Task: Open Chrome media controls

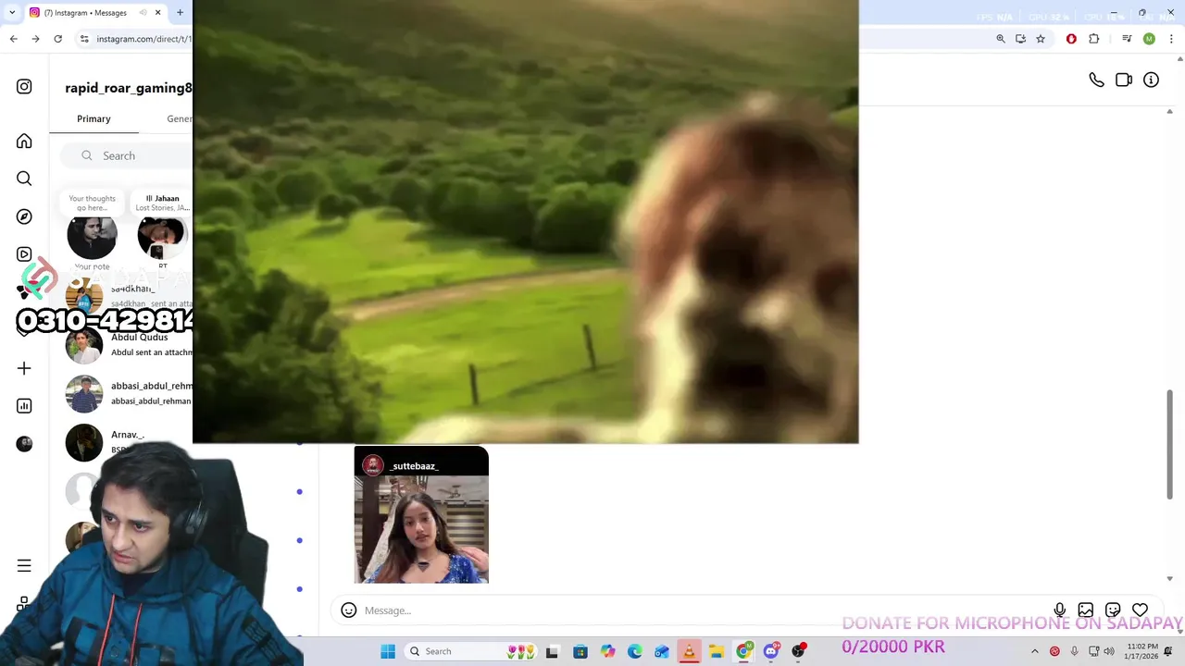Action: pyautogui.click(x=1127, y=39)
